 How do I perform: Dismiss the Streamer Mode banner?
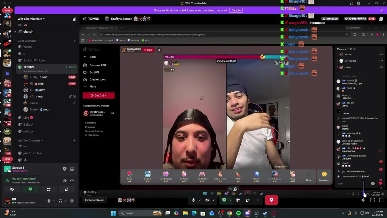(382, 10)
